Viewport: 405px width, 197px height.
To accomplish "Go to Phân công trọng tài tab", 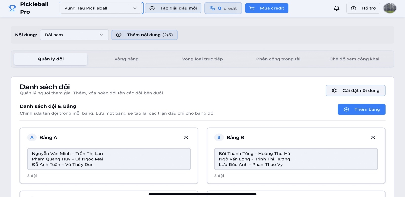I will pyautogui.click(x=278, y=59).
